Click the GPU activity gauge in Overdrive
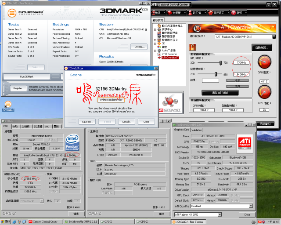This screenshot has height=225, width=281. point(264,92)
